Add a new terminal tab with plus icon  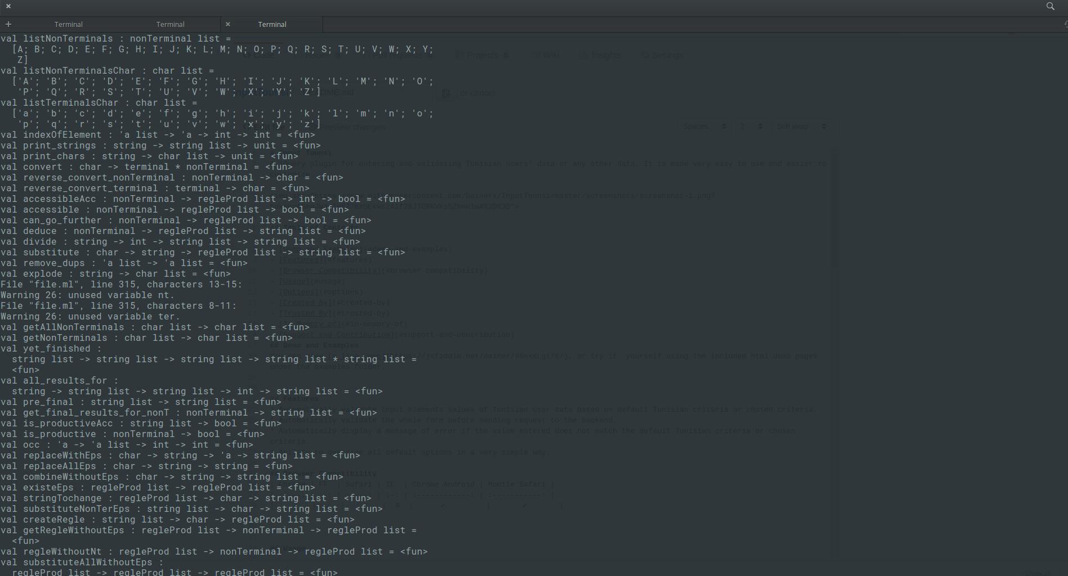(8, 24)
